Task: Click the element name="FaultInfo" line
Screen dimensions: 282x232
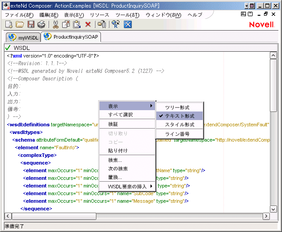Action: tap(47, 147)
